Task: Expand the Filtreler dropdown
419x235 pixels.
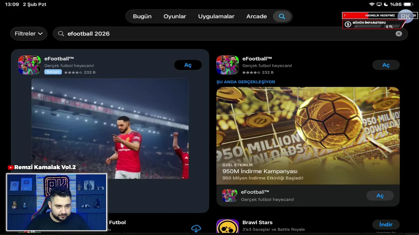Action: tap(29, 34)
